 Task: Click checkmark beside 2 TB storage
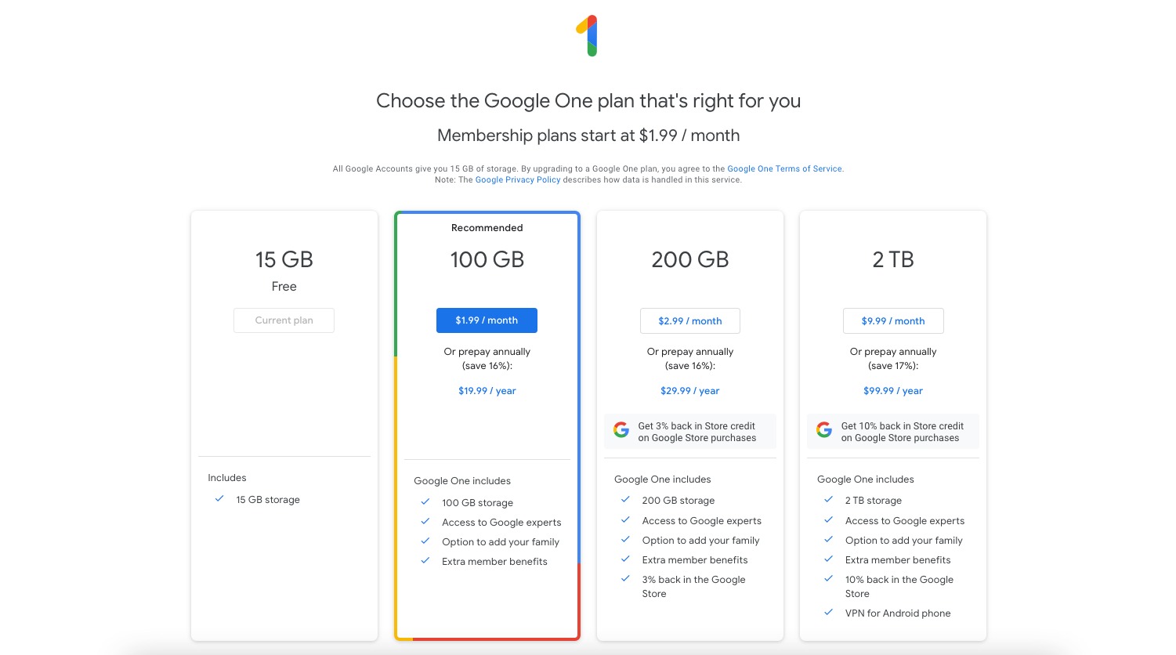click(x=828, y=499)
